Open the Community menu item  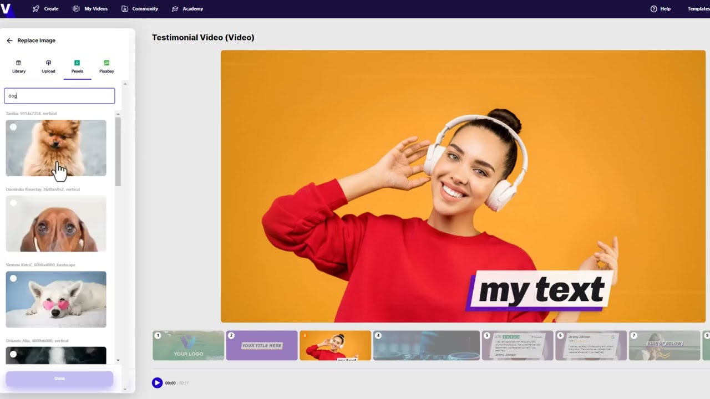[x=140, y=9]
